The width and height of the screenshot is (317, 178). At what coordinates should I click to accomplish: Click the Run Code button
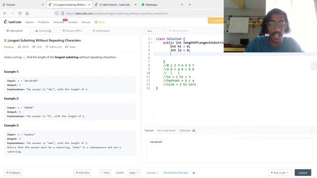pyautogui.click(x=280, y=173)
